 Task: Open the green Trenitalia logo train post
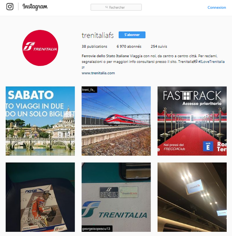coord(116,197)
